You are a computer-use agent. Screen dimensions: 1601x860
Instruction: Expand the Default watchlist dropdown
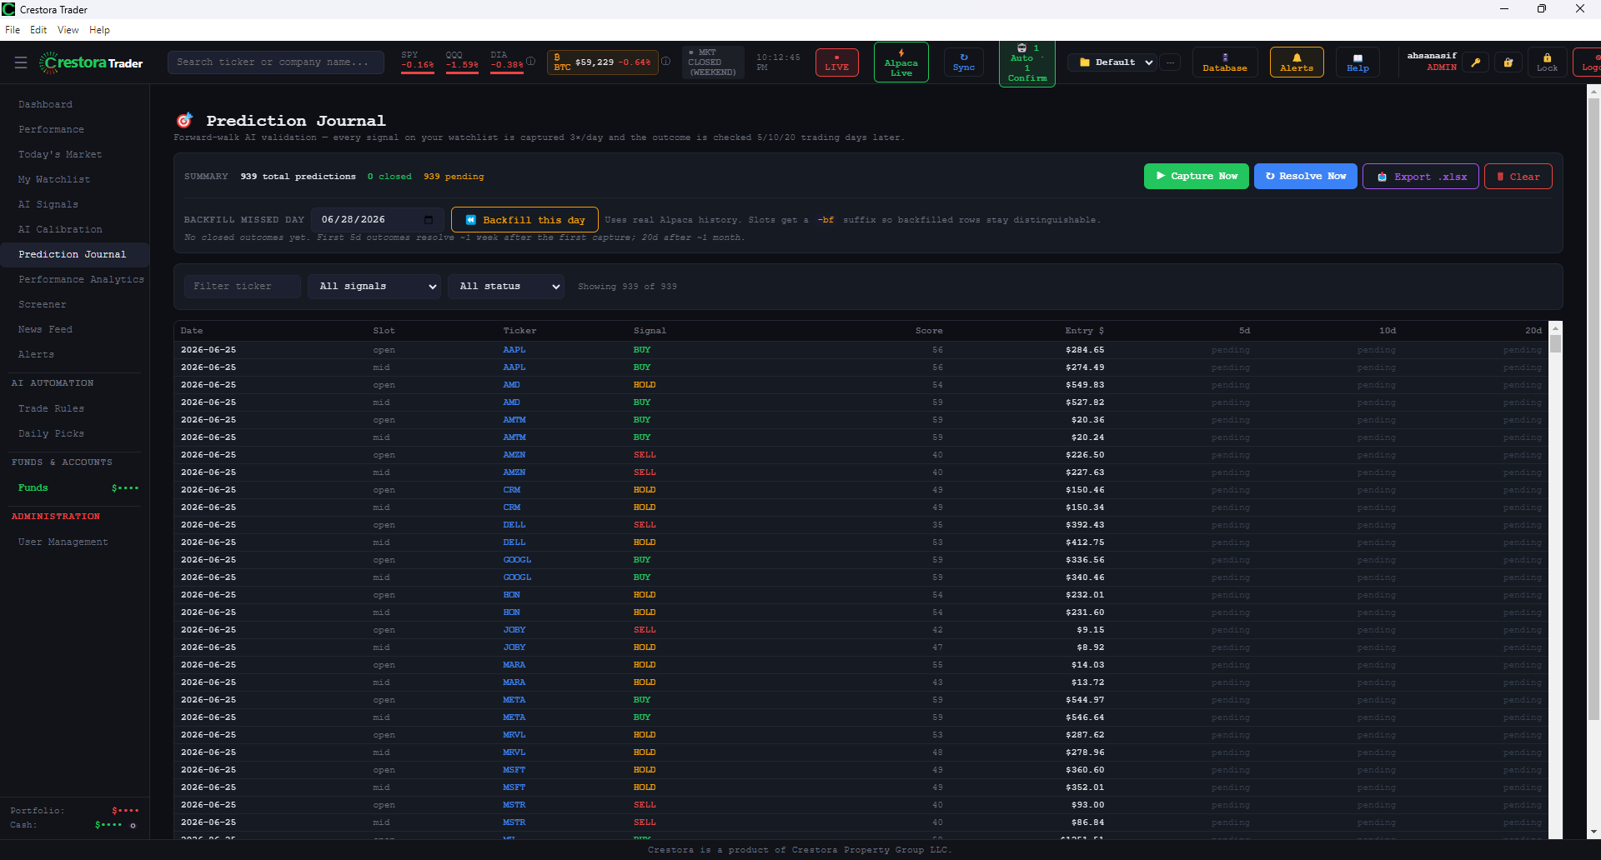[1116, 62]
